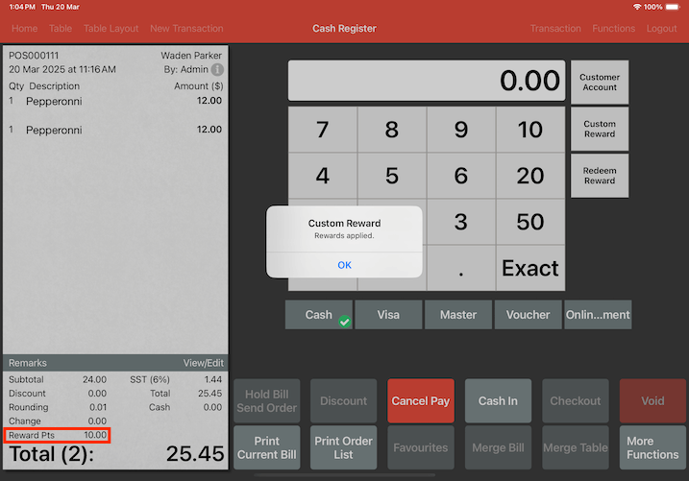Open the Transaction menu

point(555,29)
